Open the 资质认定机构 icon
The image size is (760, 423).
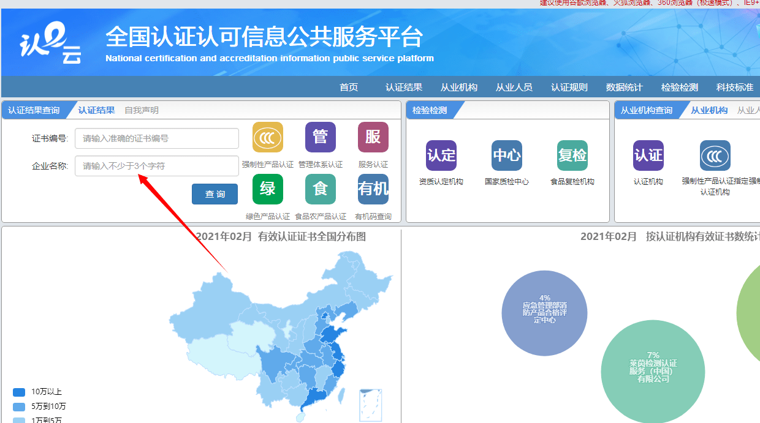tap(441, 155)
